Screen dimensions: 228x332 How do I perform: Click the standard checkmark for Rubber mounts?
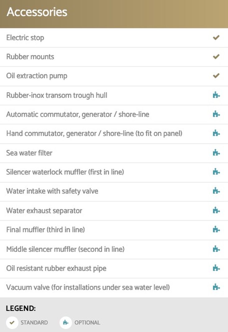click(x=216, y=57)
